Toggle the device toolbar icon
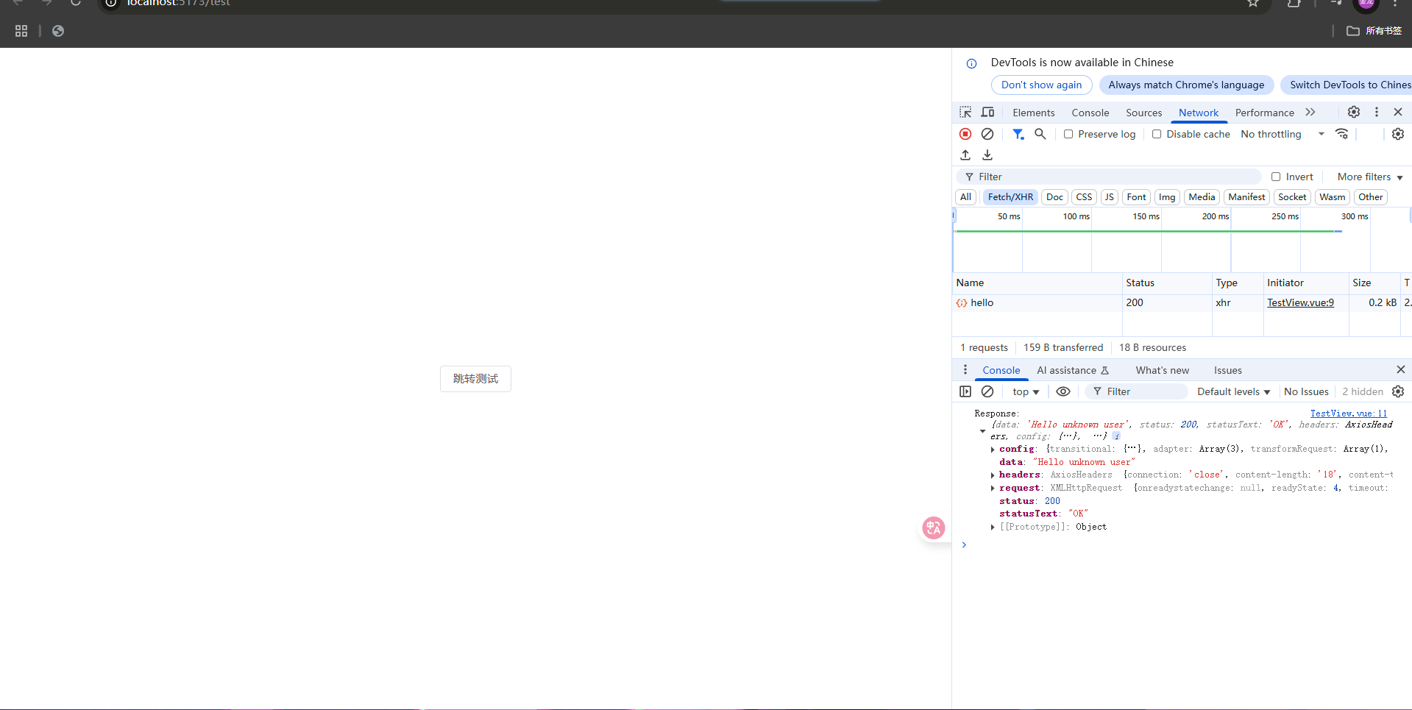1412x710 pixels. [987, 113]
